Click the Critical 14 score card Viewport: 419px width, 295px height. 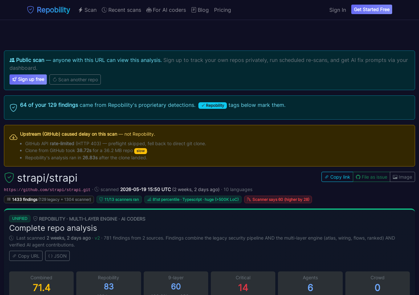pyautogui.click(x=243, y=283)
